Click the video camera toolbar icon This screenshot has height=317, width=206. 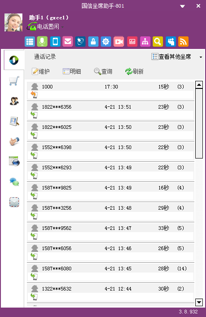pyautogui.click(x=119, y=42)
